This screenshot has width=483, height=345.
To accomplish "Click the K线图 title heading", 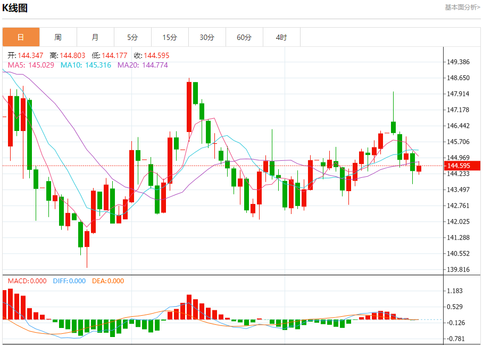I will pyautogui.click(x=15, y=8).
